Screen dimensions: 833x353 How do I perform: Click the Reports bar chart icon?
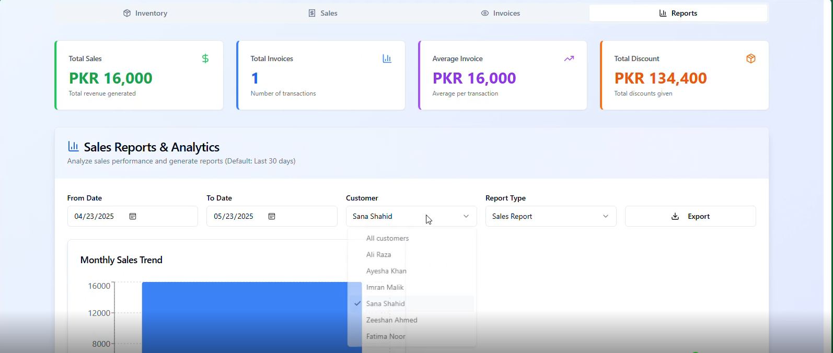(663, 13)
